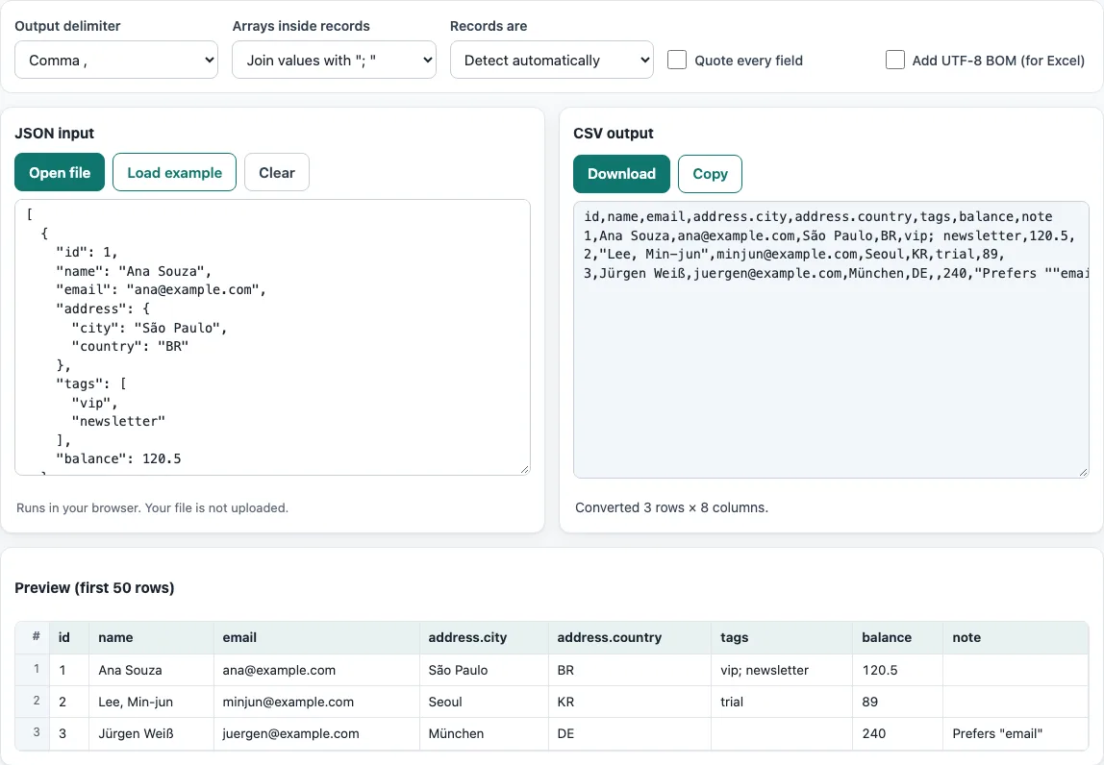Click the KR country cell
Screen dimensions: 1104x765
tap(629, 702)
